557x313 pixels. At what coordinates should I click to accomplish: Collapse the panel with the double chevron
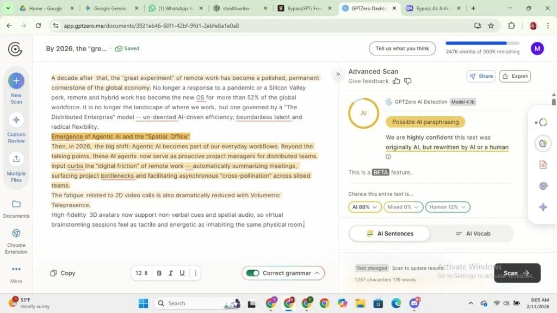338,74
